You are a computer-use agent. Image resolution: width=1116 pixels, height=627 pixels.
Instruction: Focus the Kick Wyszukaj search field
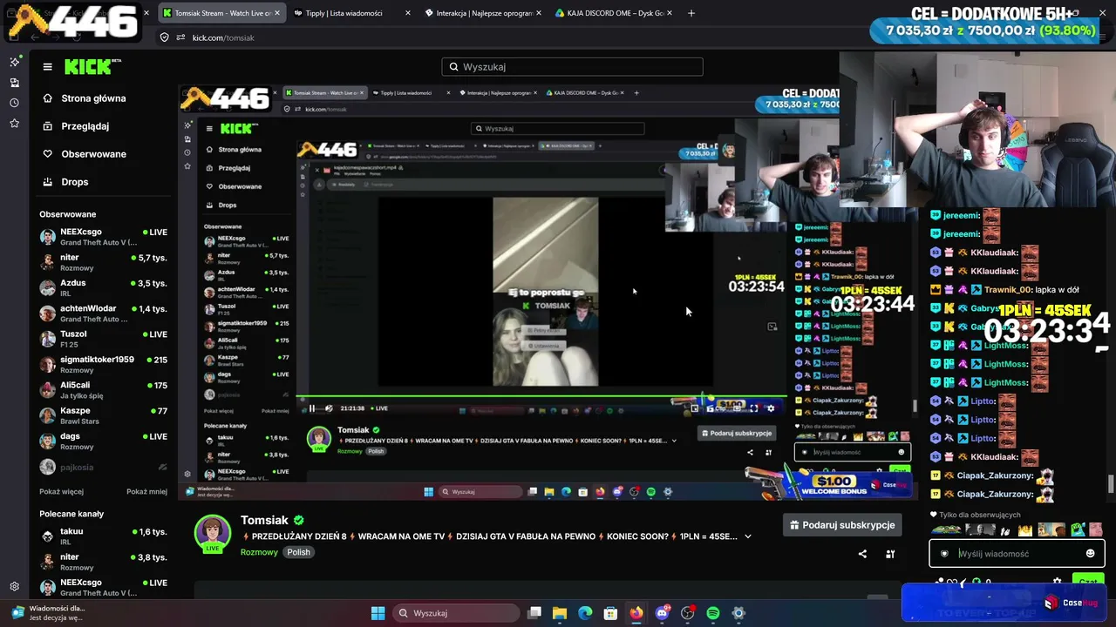pyautogui.click(x=572, y=67)
